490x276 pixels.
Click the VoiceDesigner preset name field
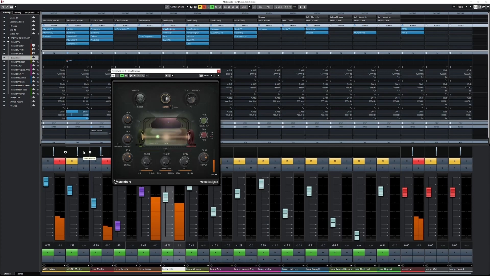coord(157,76)
